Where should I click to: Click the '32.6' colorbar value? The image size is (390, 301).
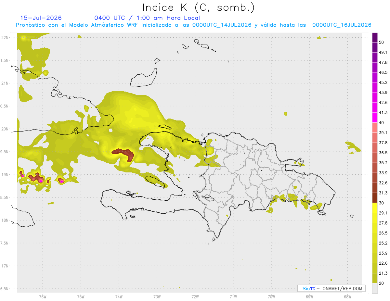click(x=383, y=183)
